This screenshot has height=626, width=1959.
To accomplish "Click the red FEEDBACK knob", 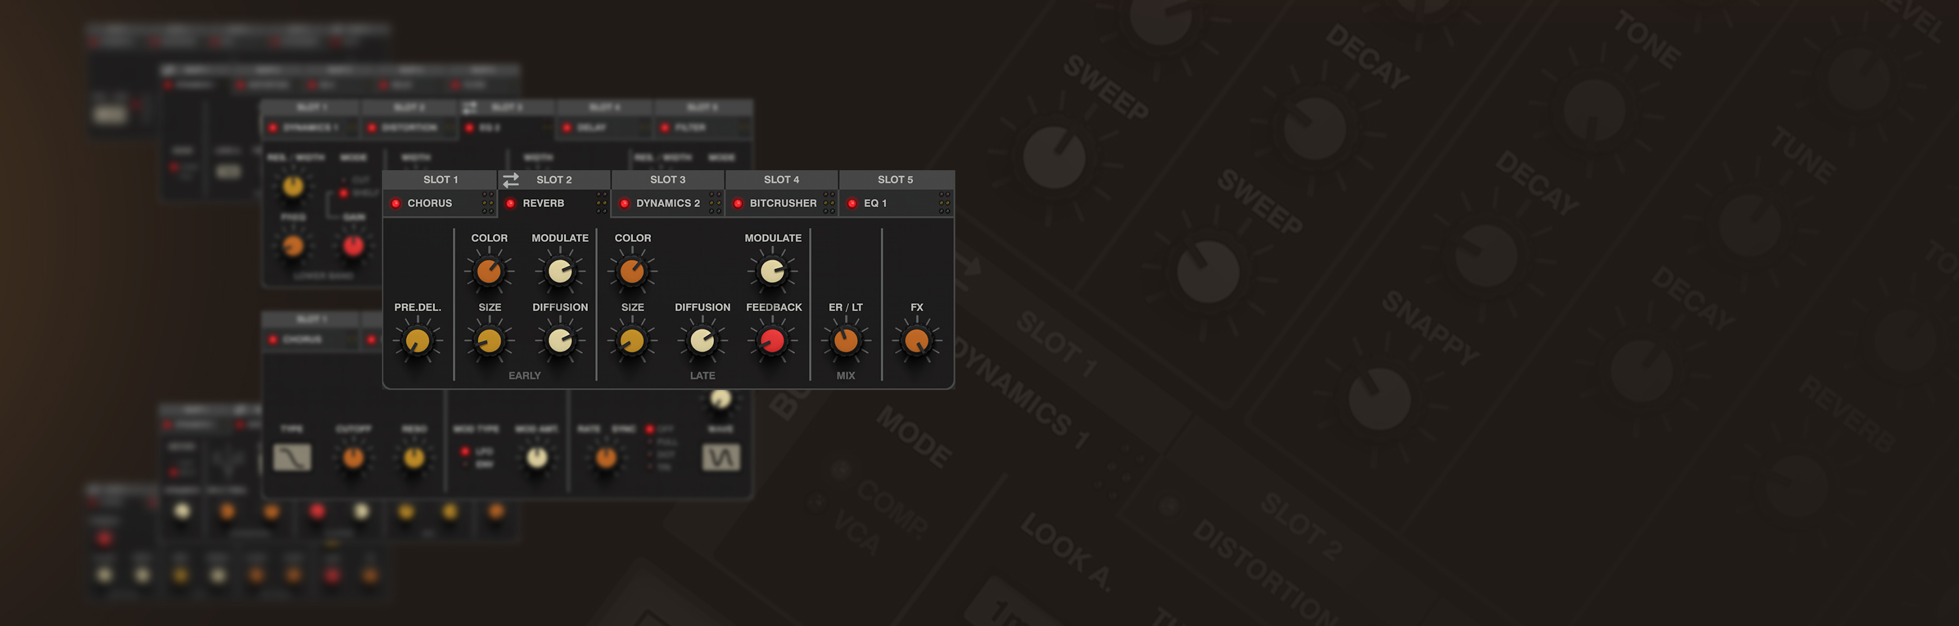I will click(x=772, y=341).
